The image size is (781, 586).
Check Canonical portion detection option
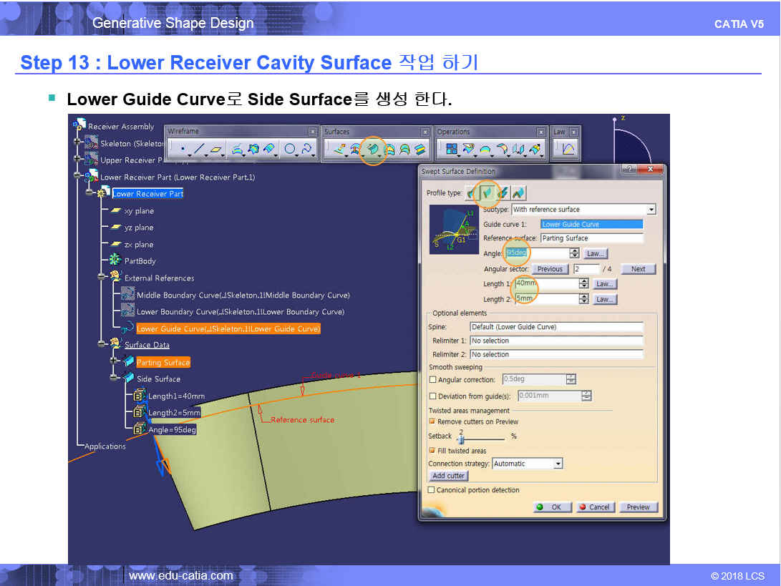coord(432,490)
